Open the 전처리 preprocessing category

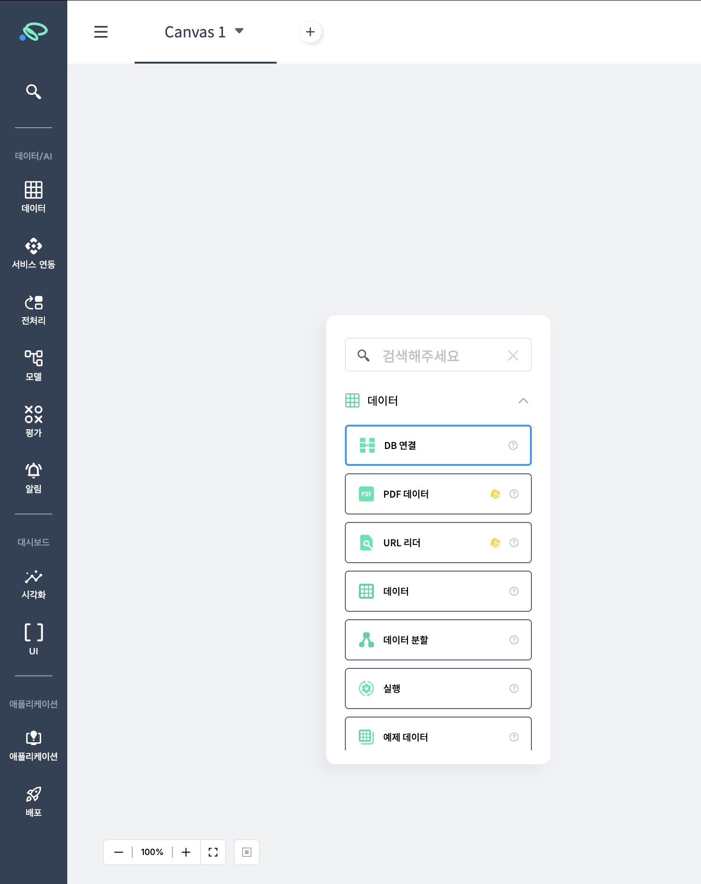[x=33, y=309]
